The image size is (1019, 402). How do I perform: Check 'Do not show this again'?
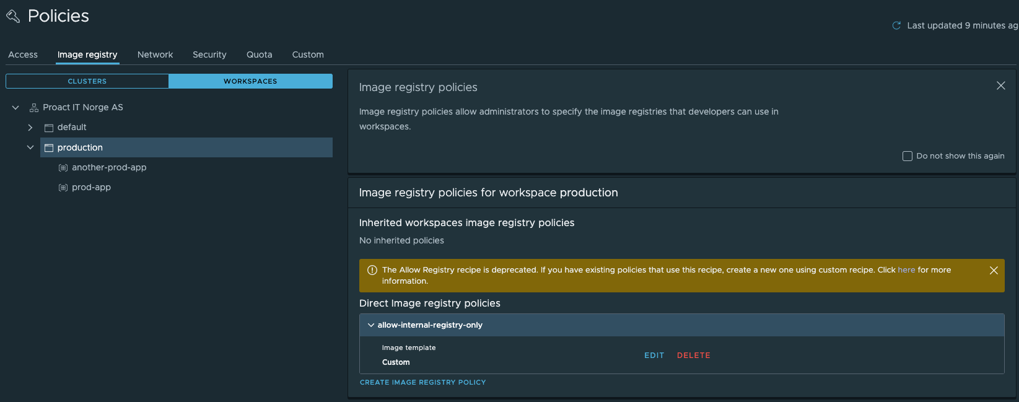coord(907,156)
